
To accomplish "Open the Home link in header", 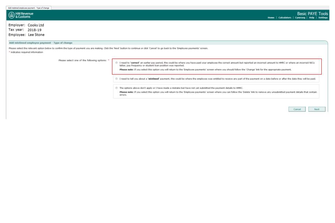I will (271, 18).
